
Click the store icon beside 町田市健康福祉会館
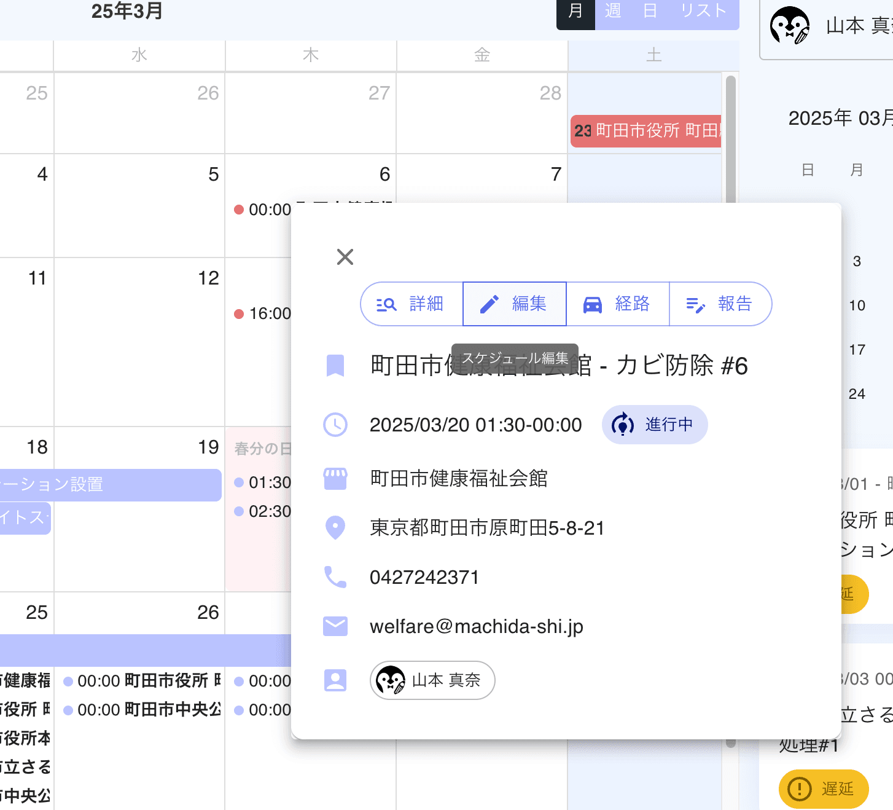(x=335, y=479)
